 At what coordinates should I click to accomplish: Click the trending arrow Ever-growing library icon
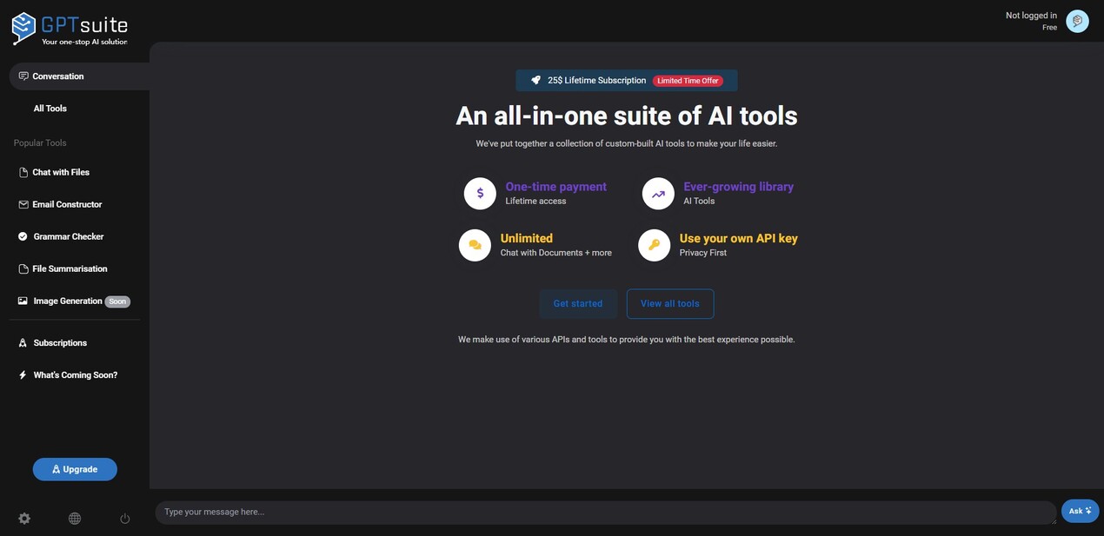658,194
